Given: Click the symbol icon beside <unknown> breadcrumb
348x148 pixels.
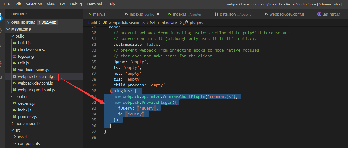Looking at the screenshot, I should tap(153, 23).
